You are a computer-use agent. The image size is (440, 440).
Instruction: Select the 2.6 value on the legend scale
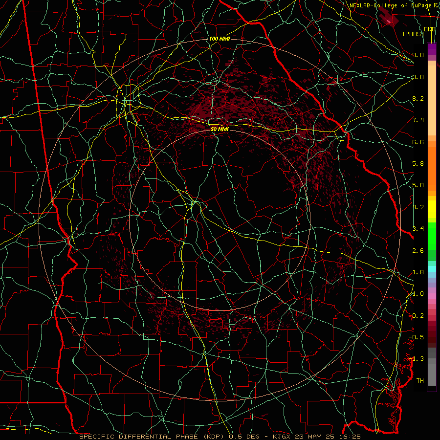418,251
